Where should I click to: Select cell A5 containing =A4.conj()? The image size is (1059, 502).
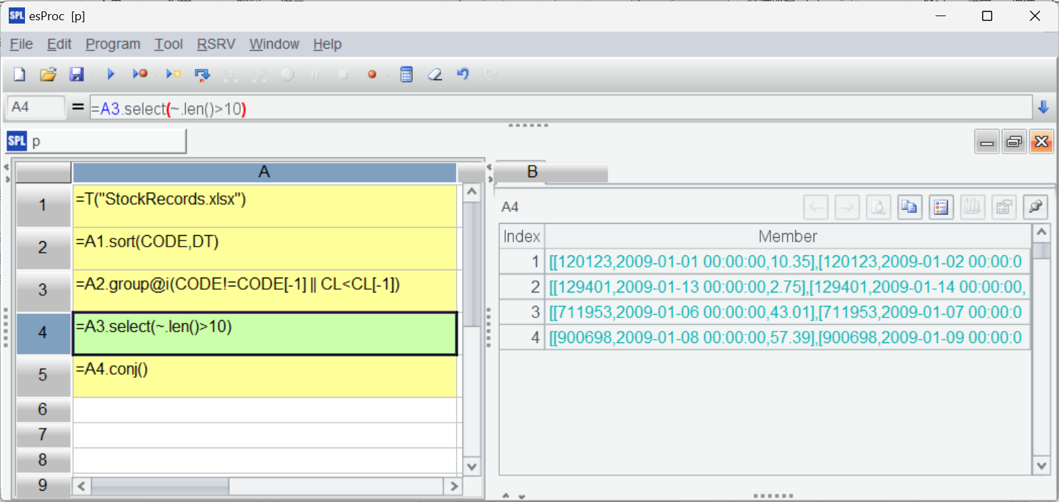pyautogui.click(x=264, y=376)
